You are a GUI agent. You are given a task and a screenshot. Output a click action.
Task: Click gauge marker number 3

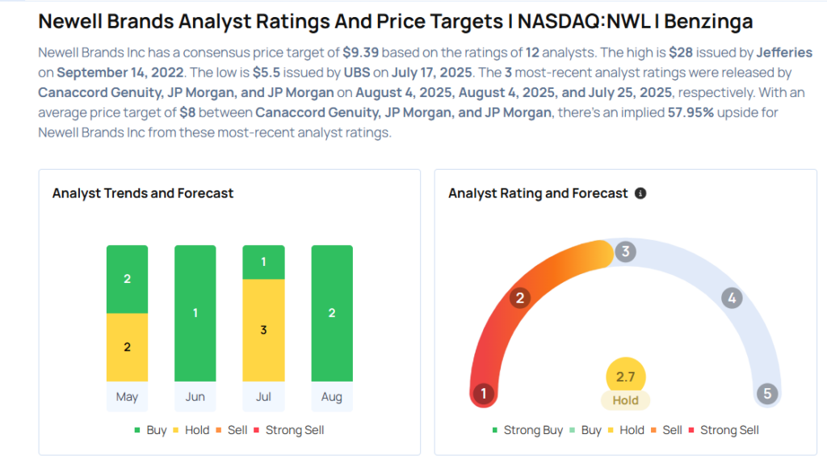(x=625, y=251)
